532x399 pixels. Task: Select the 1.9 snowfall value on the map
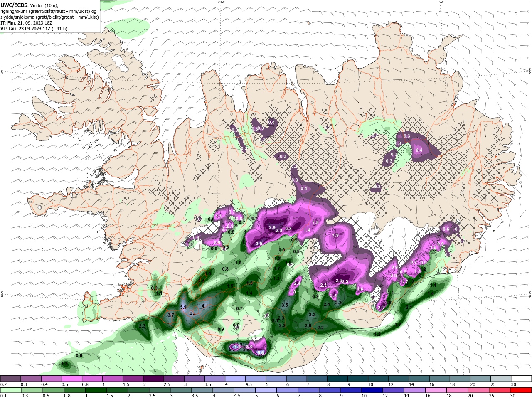click(336, 235)
